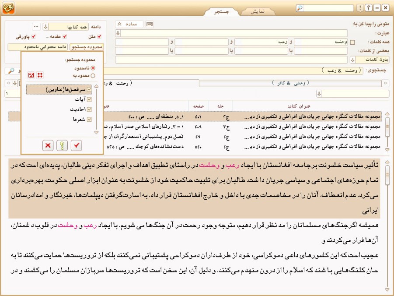The height and width of the screenshot is (296, 394).
Task: Click the دامنه محتوایی نامحدود button
Action: point(38,47)
